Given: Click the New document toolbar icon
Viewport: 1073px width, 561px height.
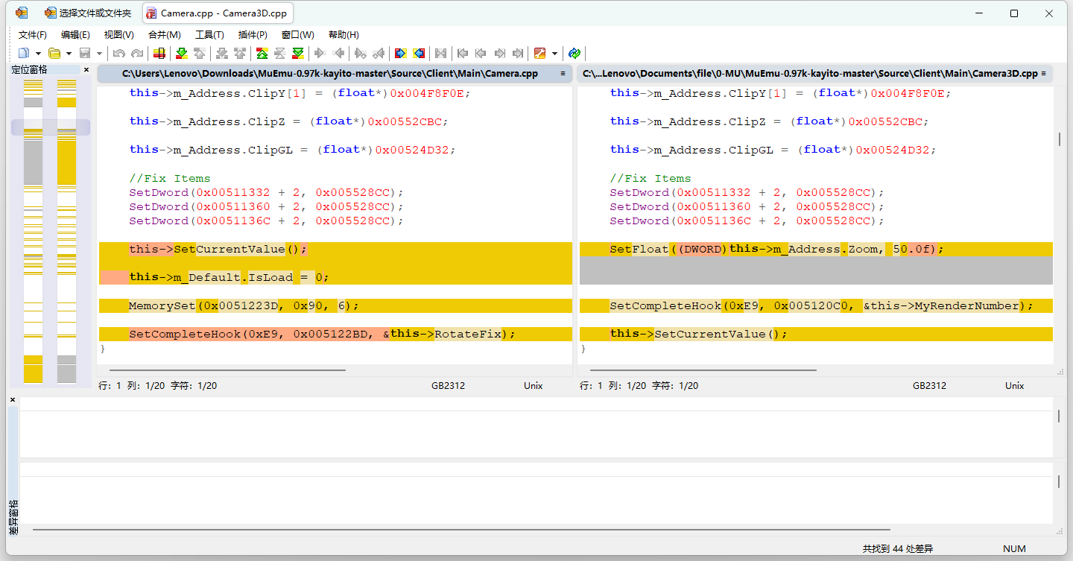Looking at the screenshot, I should pos(24,53).
